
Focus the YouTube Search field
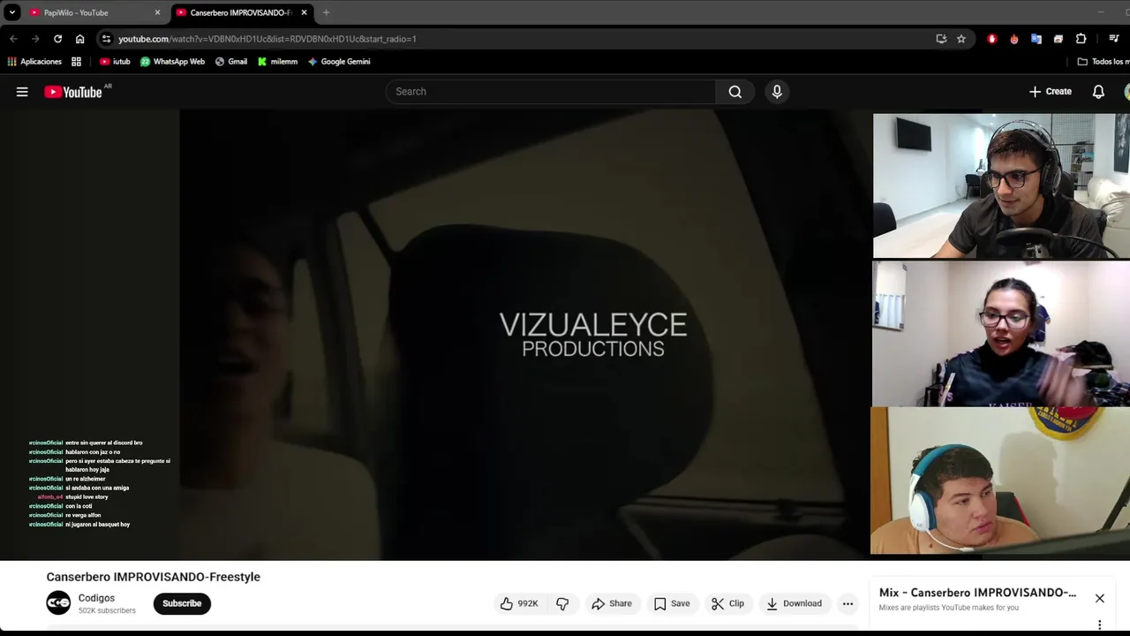tap(551, 92)
